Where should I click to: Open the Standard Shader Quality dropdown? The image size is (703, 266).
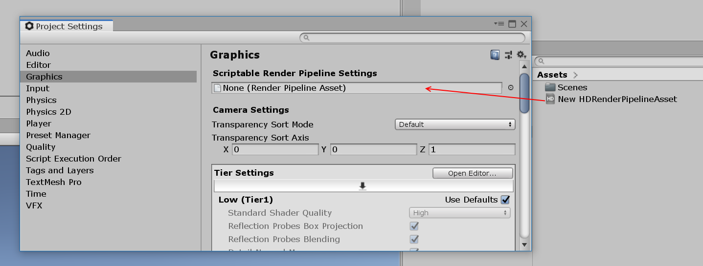click(459, 213)
